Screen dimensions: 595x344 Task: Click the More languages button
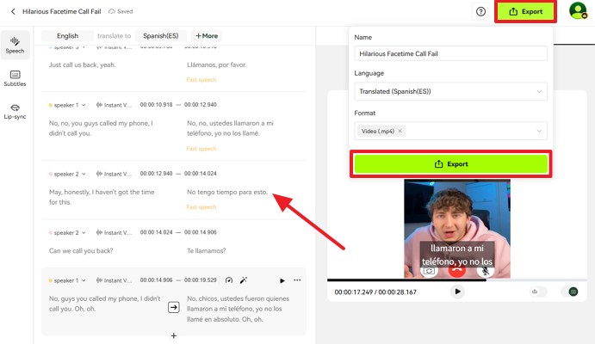207,36
